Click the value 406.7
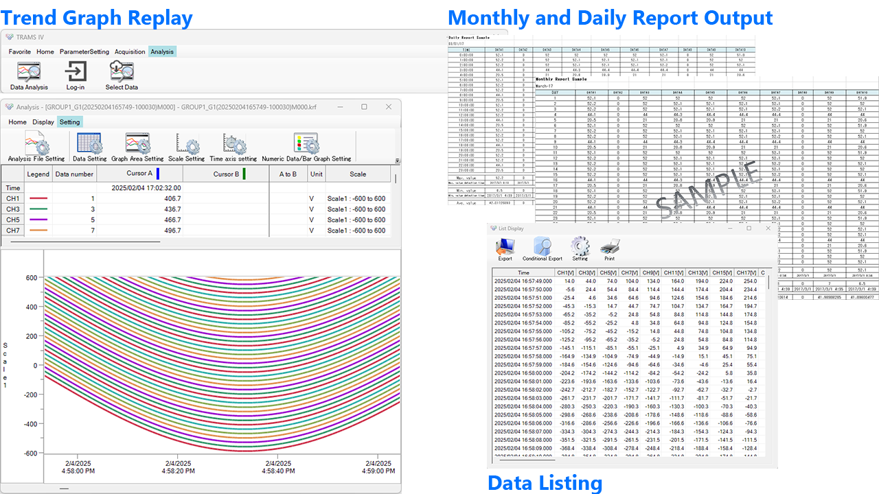The width and height of the screenshot is (879, 494). point(172,199)
